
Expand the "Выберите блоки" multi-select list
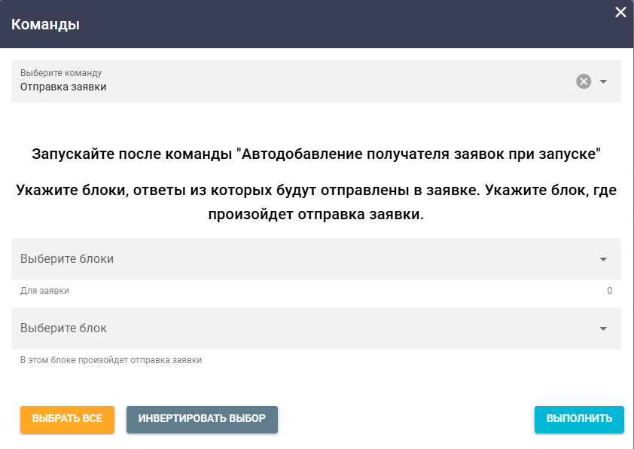tap(301, 260)
